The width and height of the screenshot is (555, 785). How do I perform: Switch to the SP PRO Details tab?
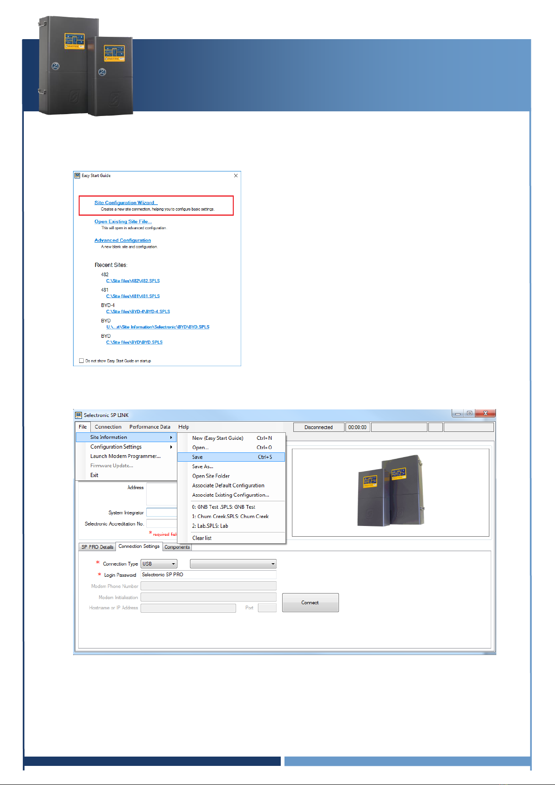tap(97, 547)
